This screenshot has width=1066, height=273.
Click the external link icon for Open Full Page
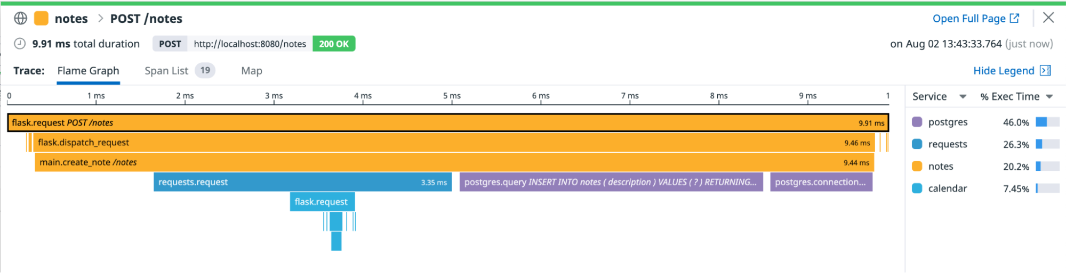click(x=1014, y=18)
